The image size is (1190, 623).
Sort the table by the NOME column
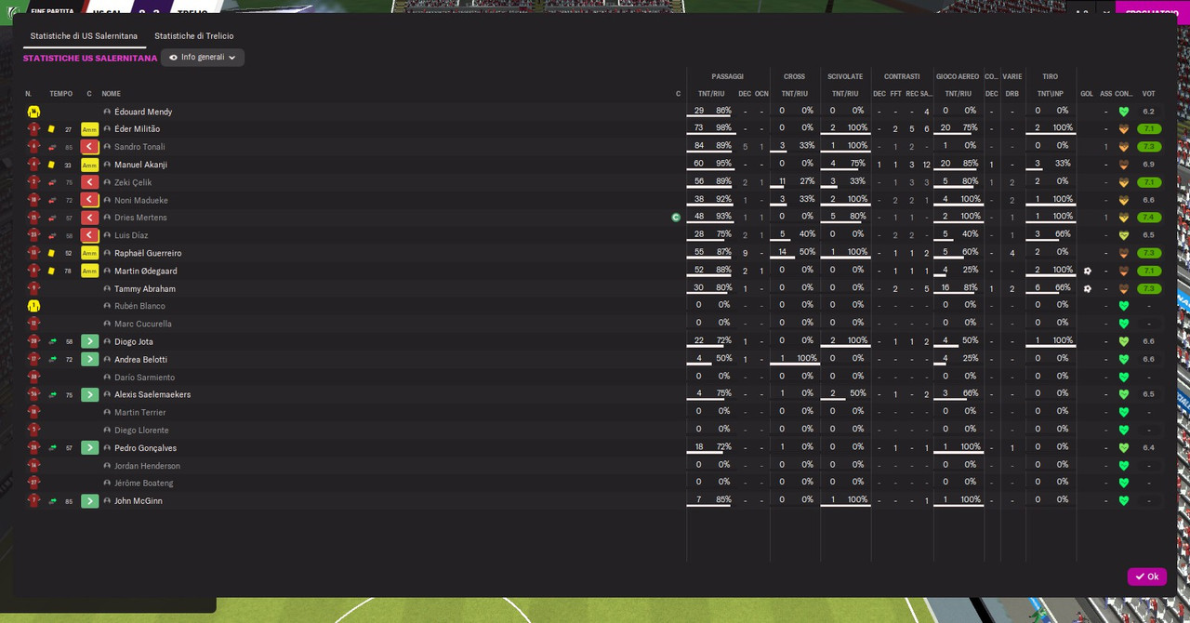112,94
